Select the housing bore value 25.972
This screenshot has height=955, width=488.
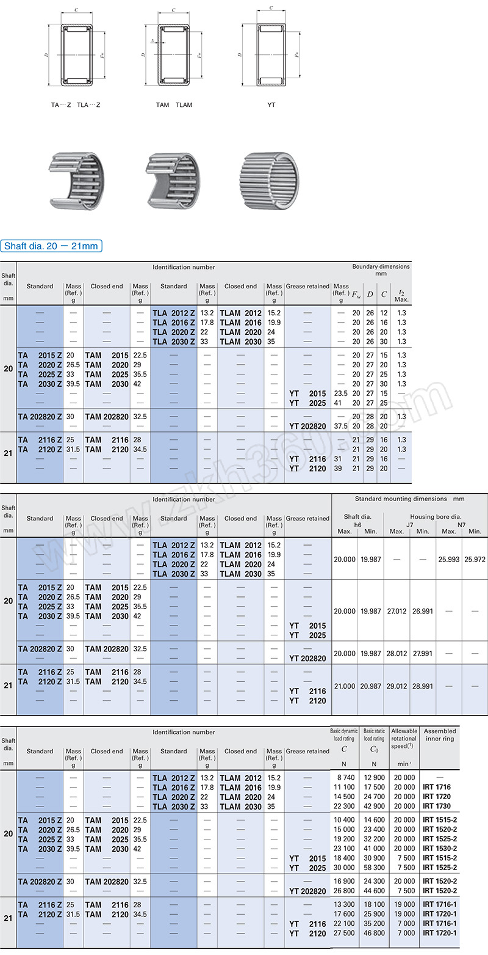(476, 559)
